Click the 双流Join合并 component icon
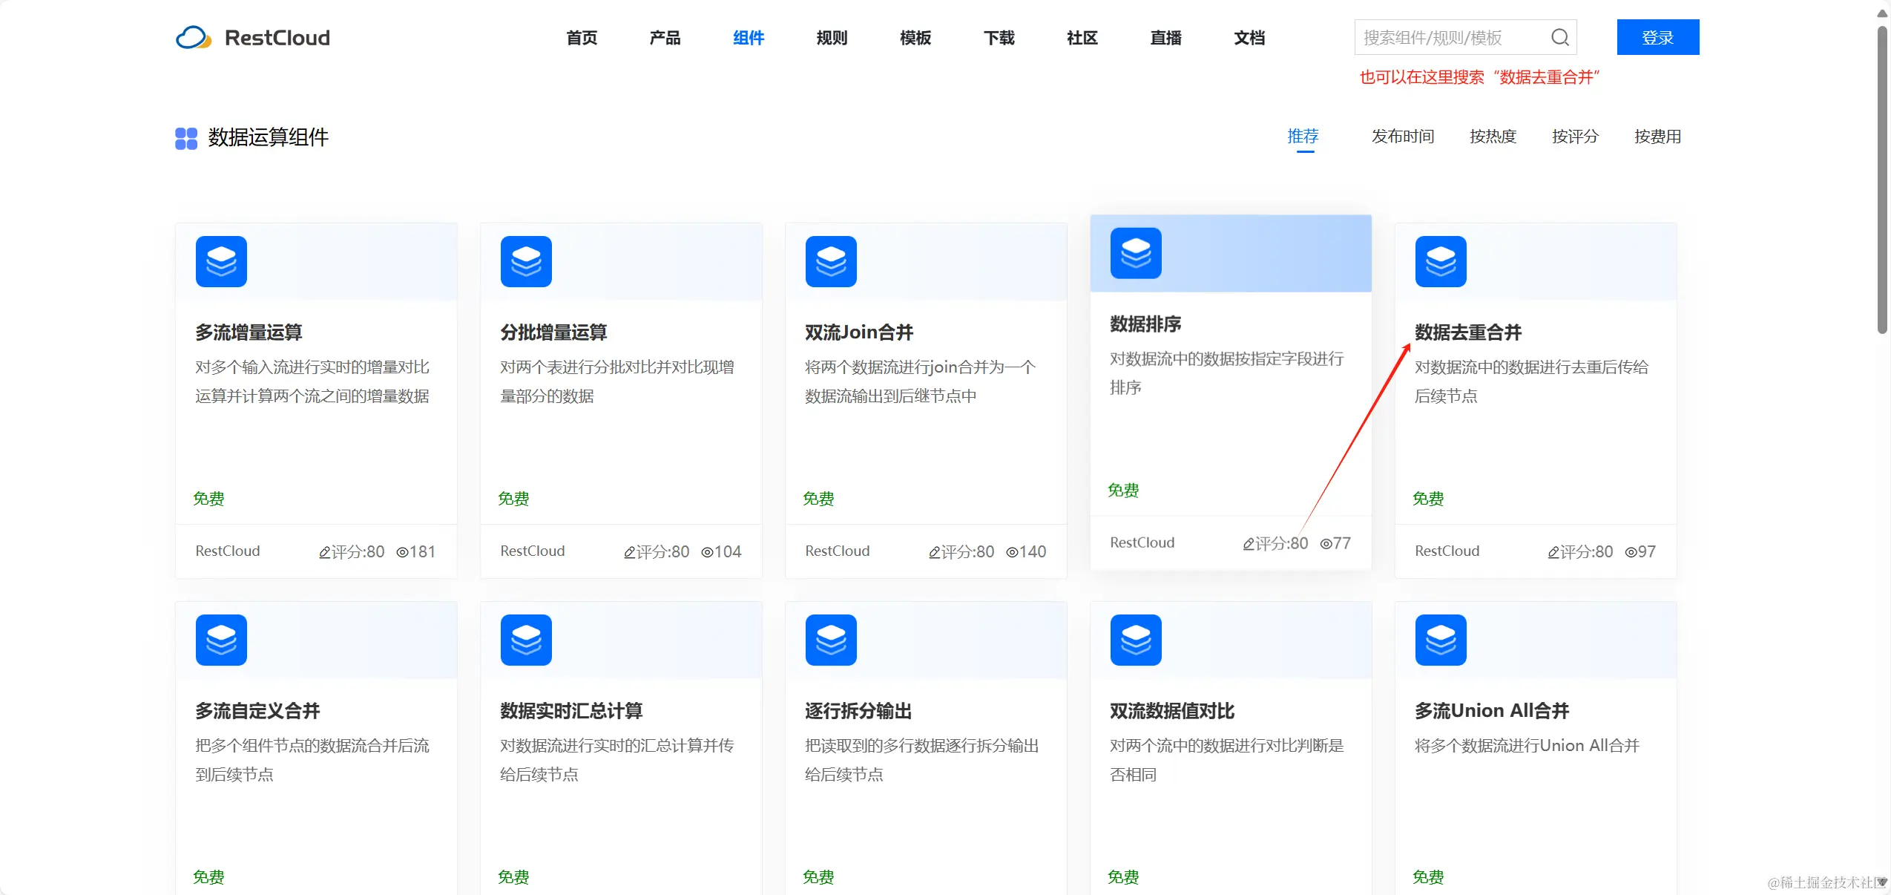The image size is (1891, 895). click(x=831, y=261)
